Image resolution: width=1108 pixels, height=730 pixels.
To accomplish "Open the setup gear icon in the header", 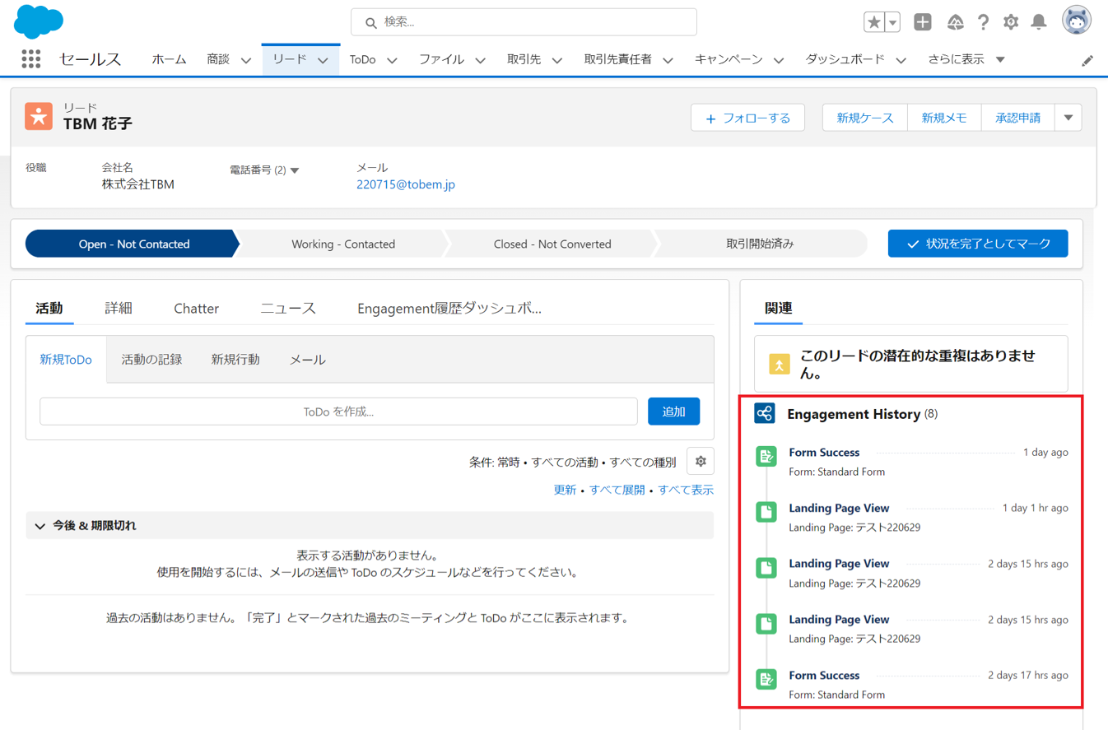I will 1011,23.
